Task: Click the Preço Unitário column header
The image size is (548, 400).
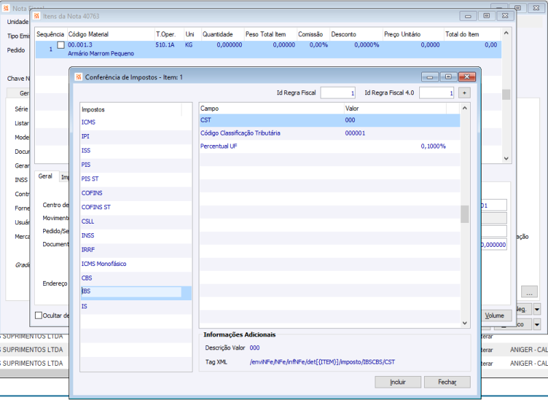Action: [413, 34]
